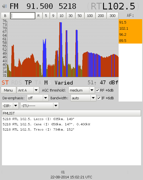This screenshot has width=143, height=180.
Task: Open the De-emphasis off dropdown
Action: 38,98
